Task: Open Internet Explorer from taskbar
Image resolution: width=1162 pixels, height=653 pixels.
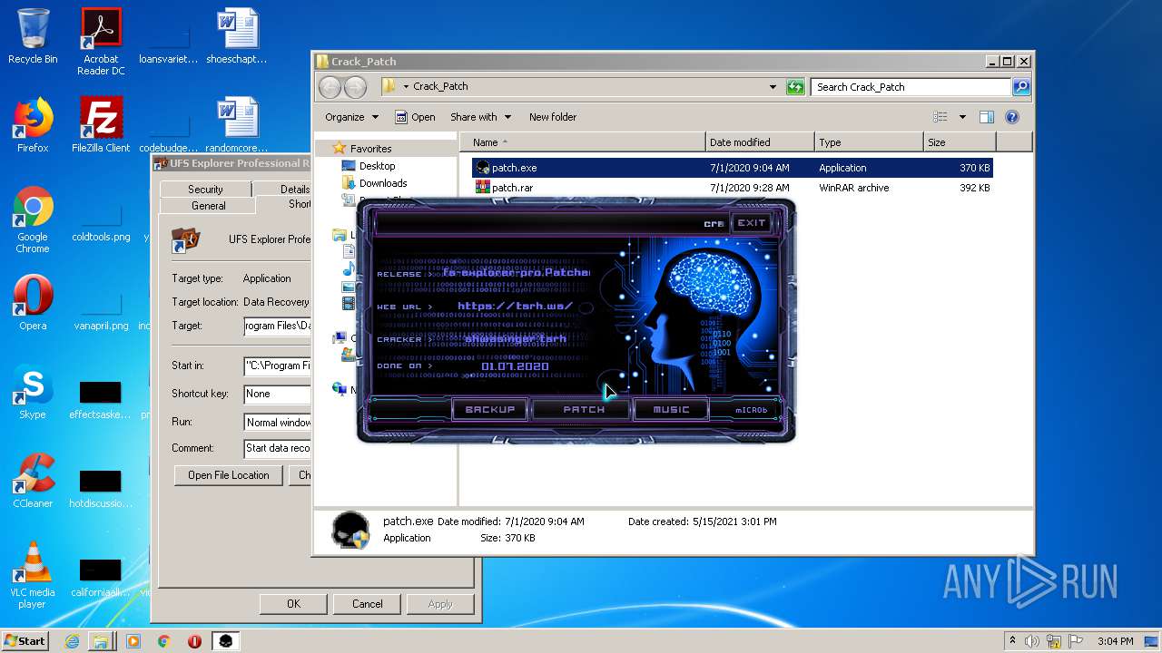Action: click(72, 641)
